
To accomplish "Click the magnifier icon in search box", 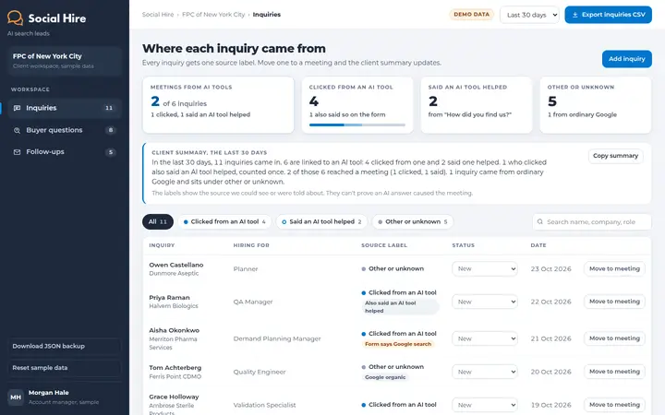I will pyautogui.click(x=540, y=221).
